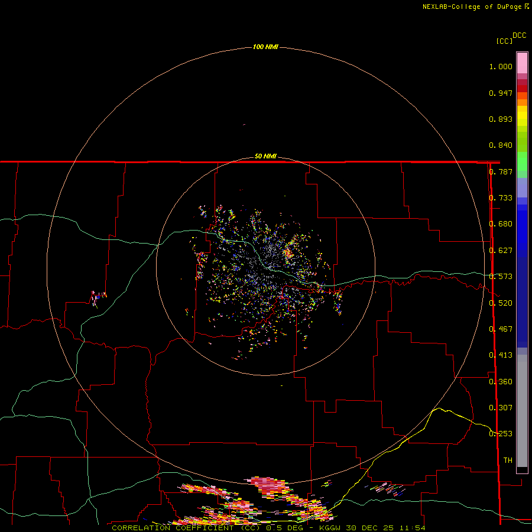Click the TH threshold label in legend

coord(508,460)
